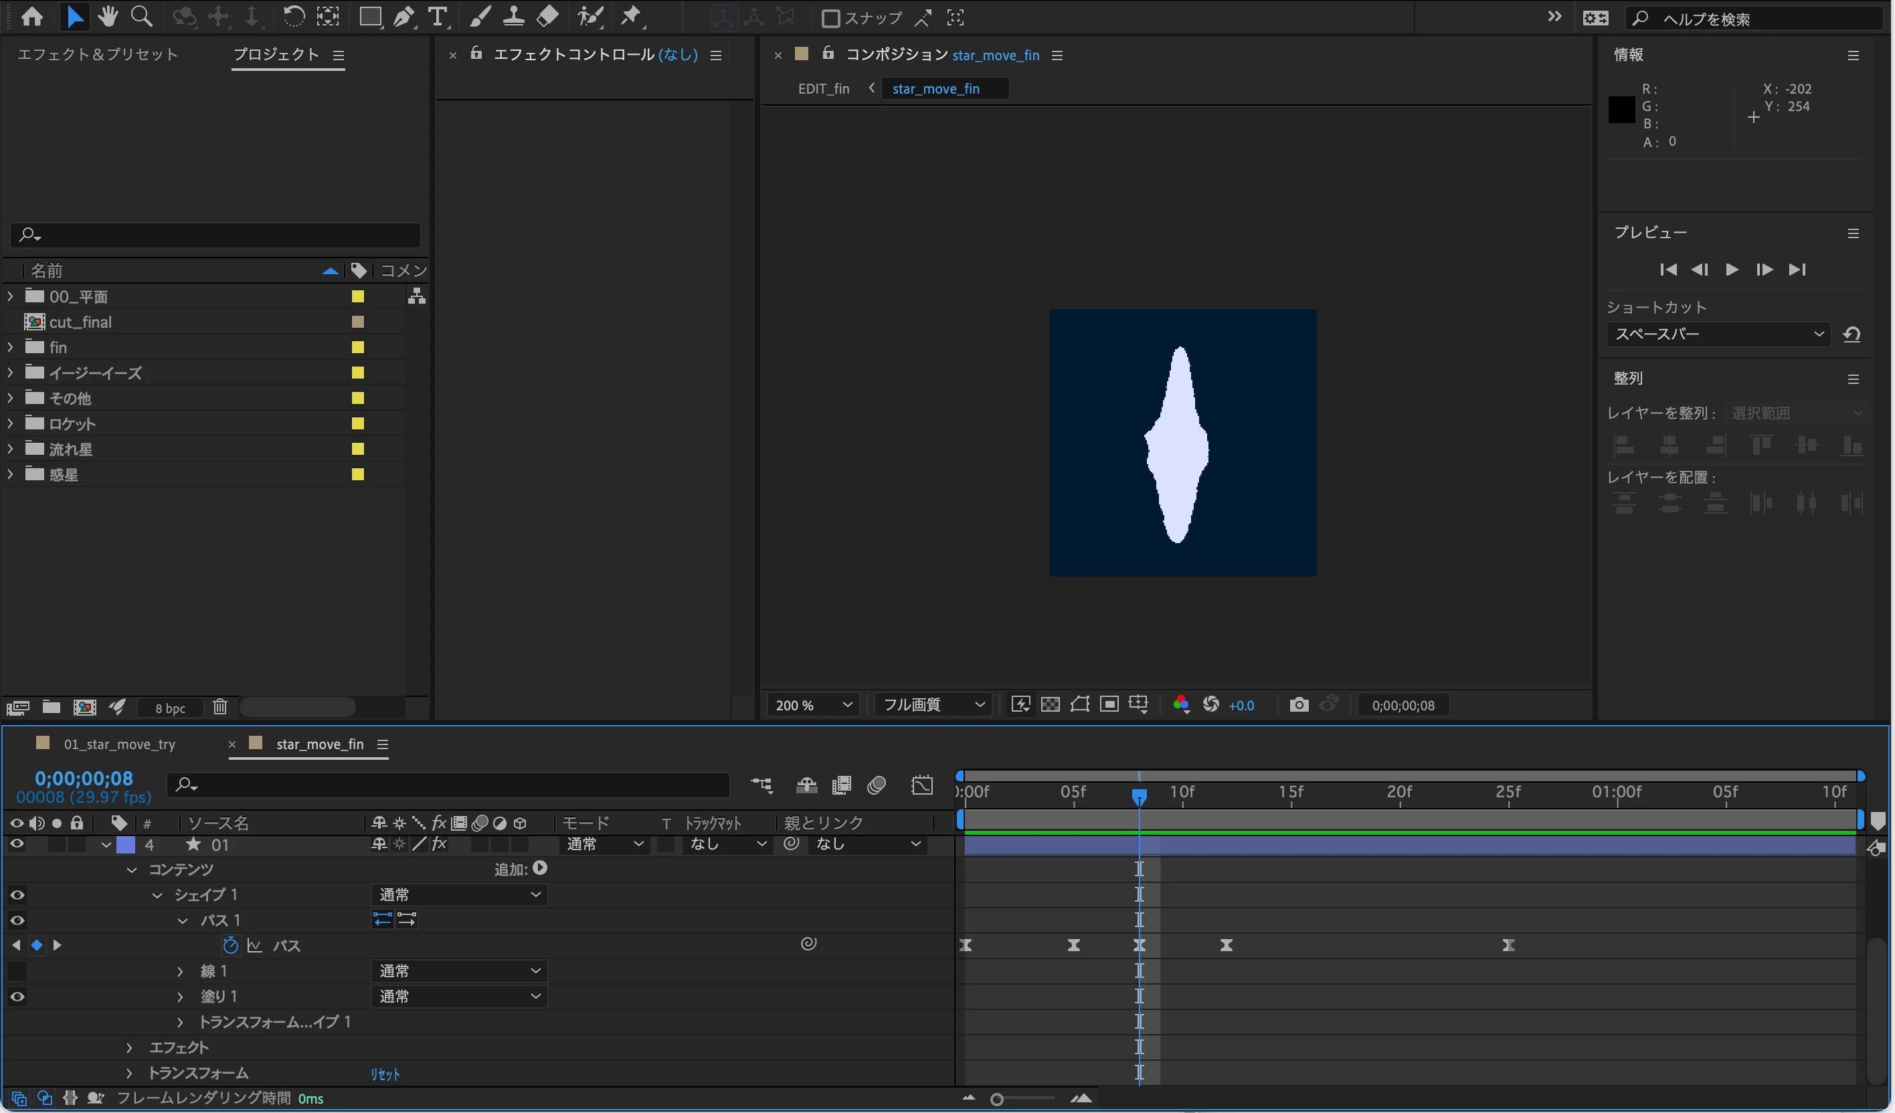Toggle transparency grid in viewer
This screenshot has height=1113, width=1895.
pos(1050,705)
